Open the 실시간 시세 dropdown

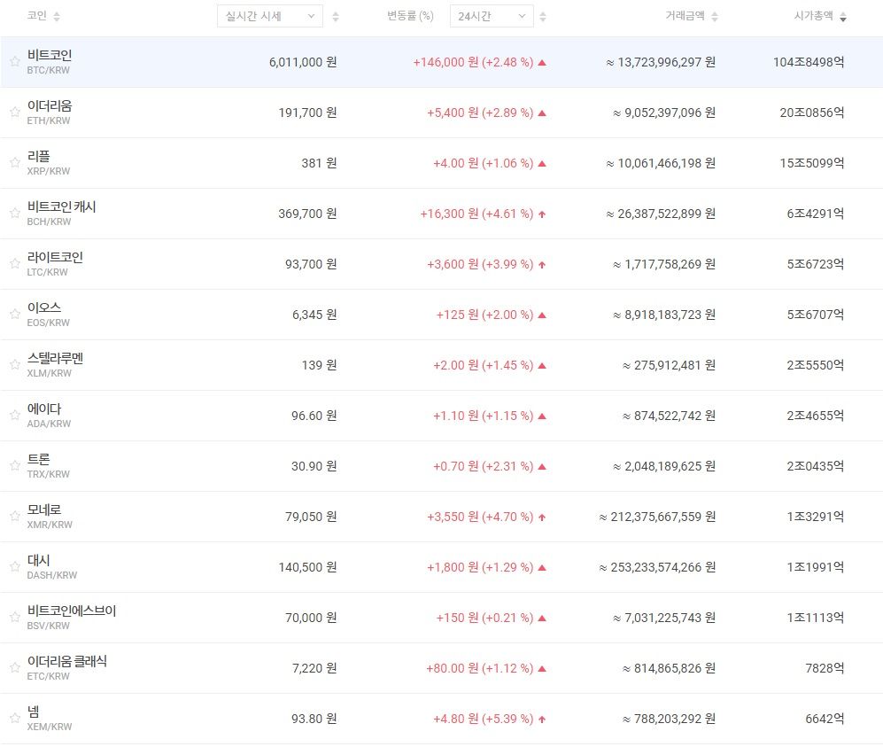coord(270,16)
